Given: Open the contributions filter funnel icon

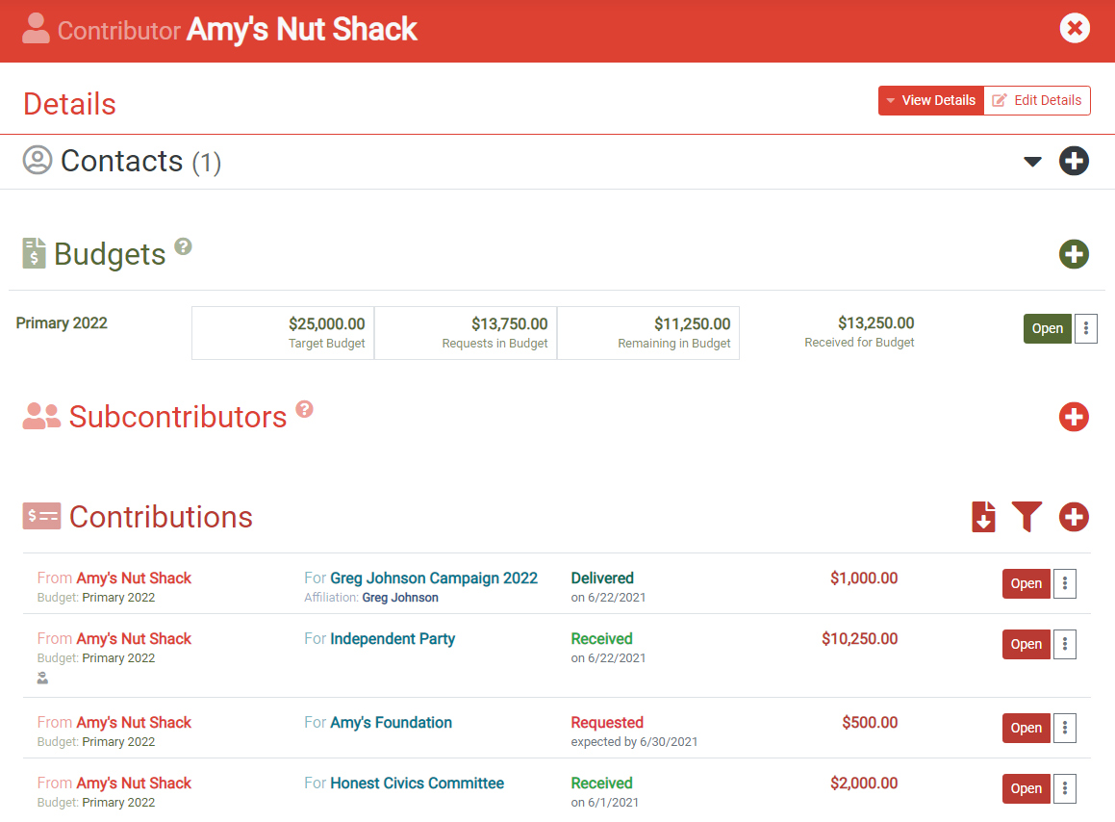Looking at the screenshot, I should (1026, 517).
